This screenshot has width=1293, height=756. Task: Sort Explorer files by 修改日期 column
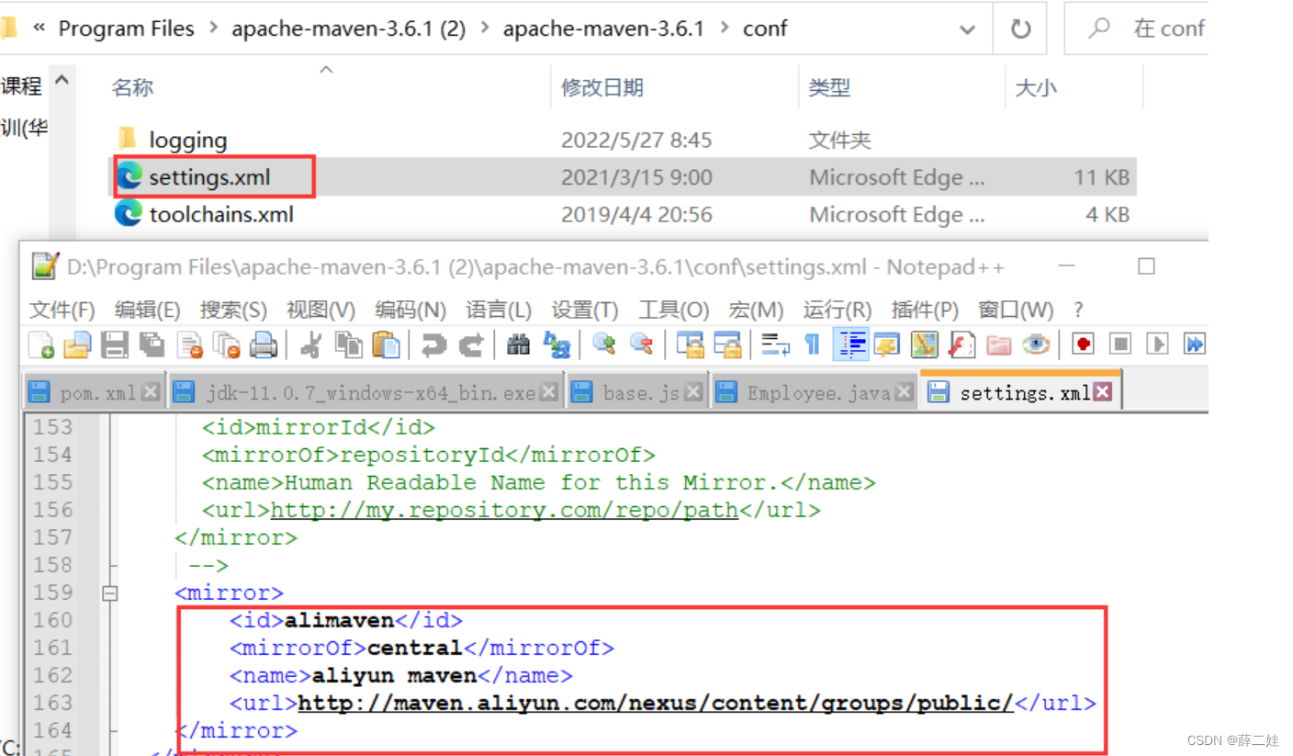click(602, 87)
